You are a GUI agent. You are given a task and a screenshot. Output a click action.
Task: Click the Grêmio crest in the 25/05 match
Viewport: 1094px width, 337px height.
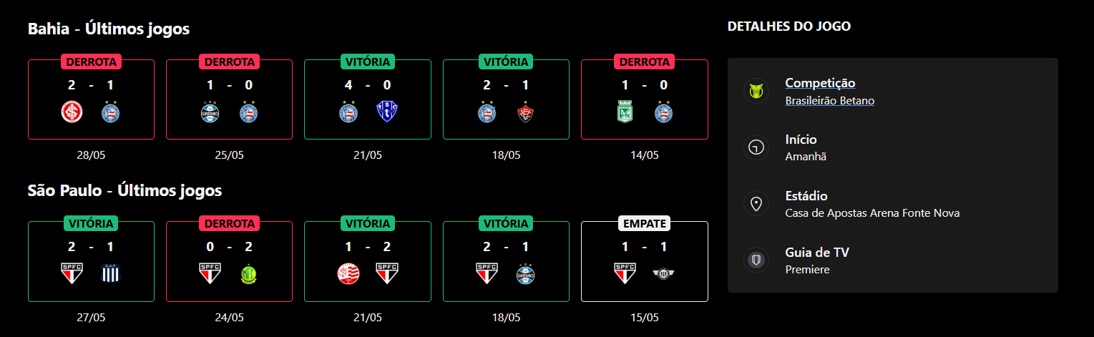[x=210, y=112]
